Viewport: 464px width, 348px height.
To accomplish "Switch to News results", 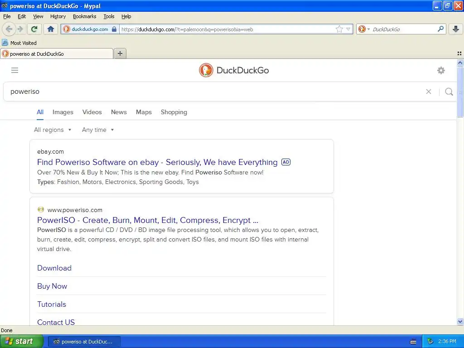I will pyautogui.click(x=119, y=112).
